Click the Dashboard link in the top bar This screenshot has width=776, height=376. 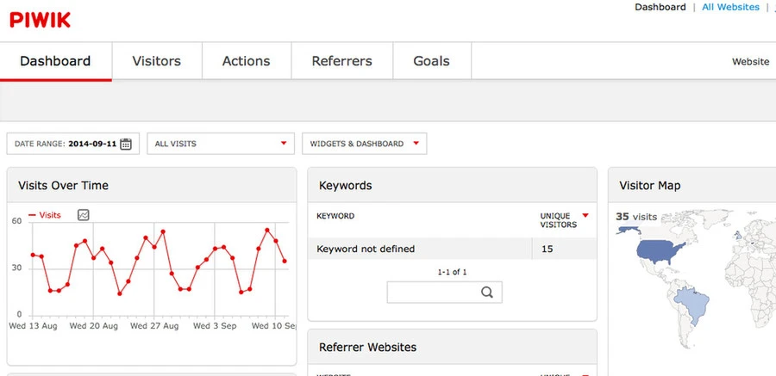click(x=660, y=7)
